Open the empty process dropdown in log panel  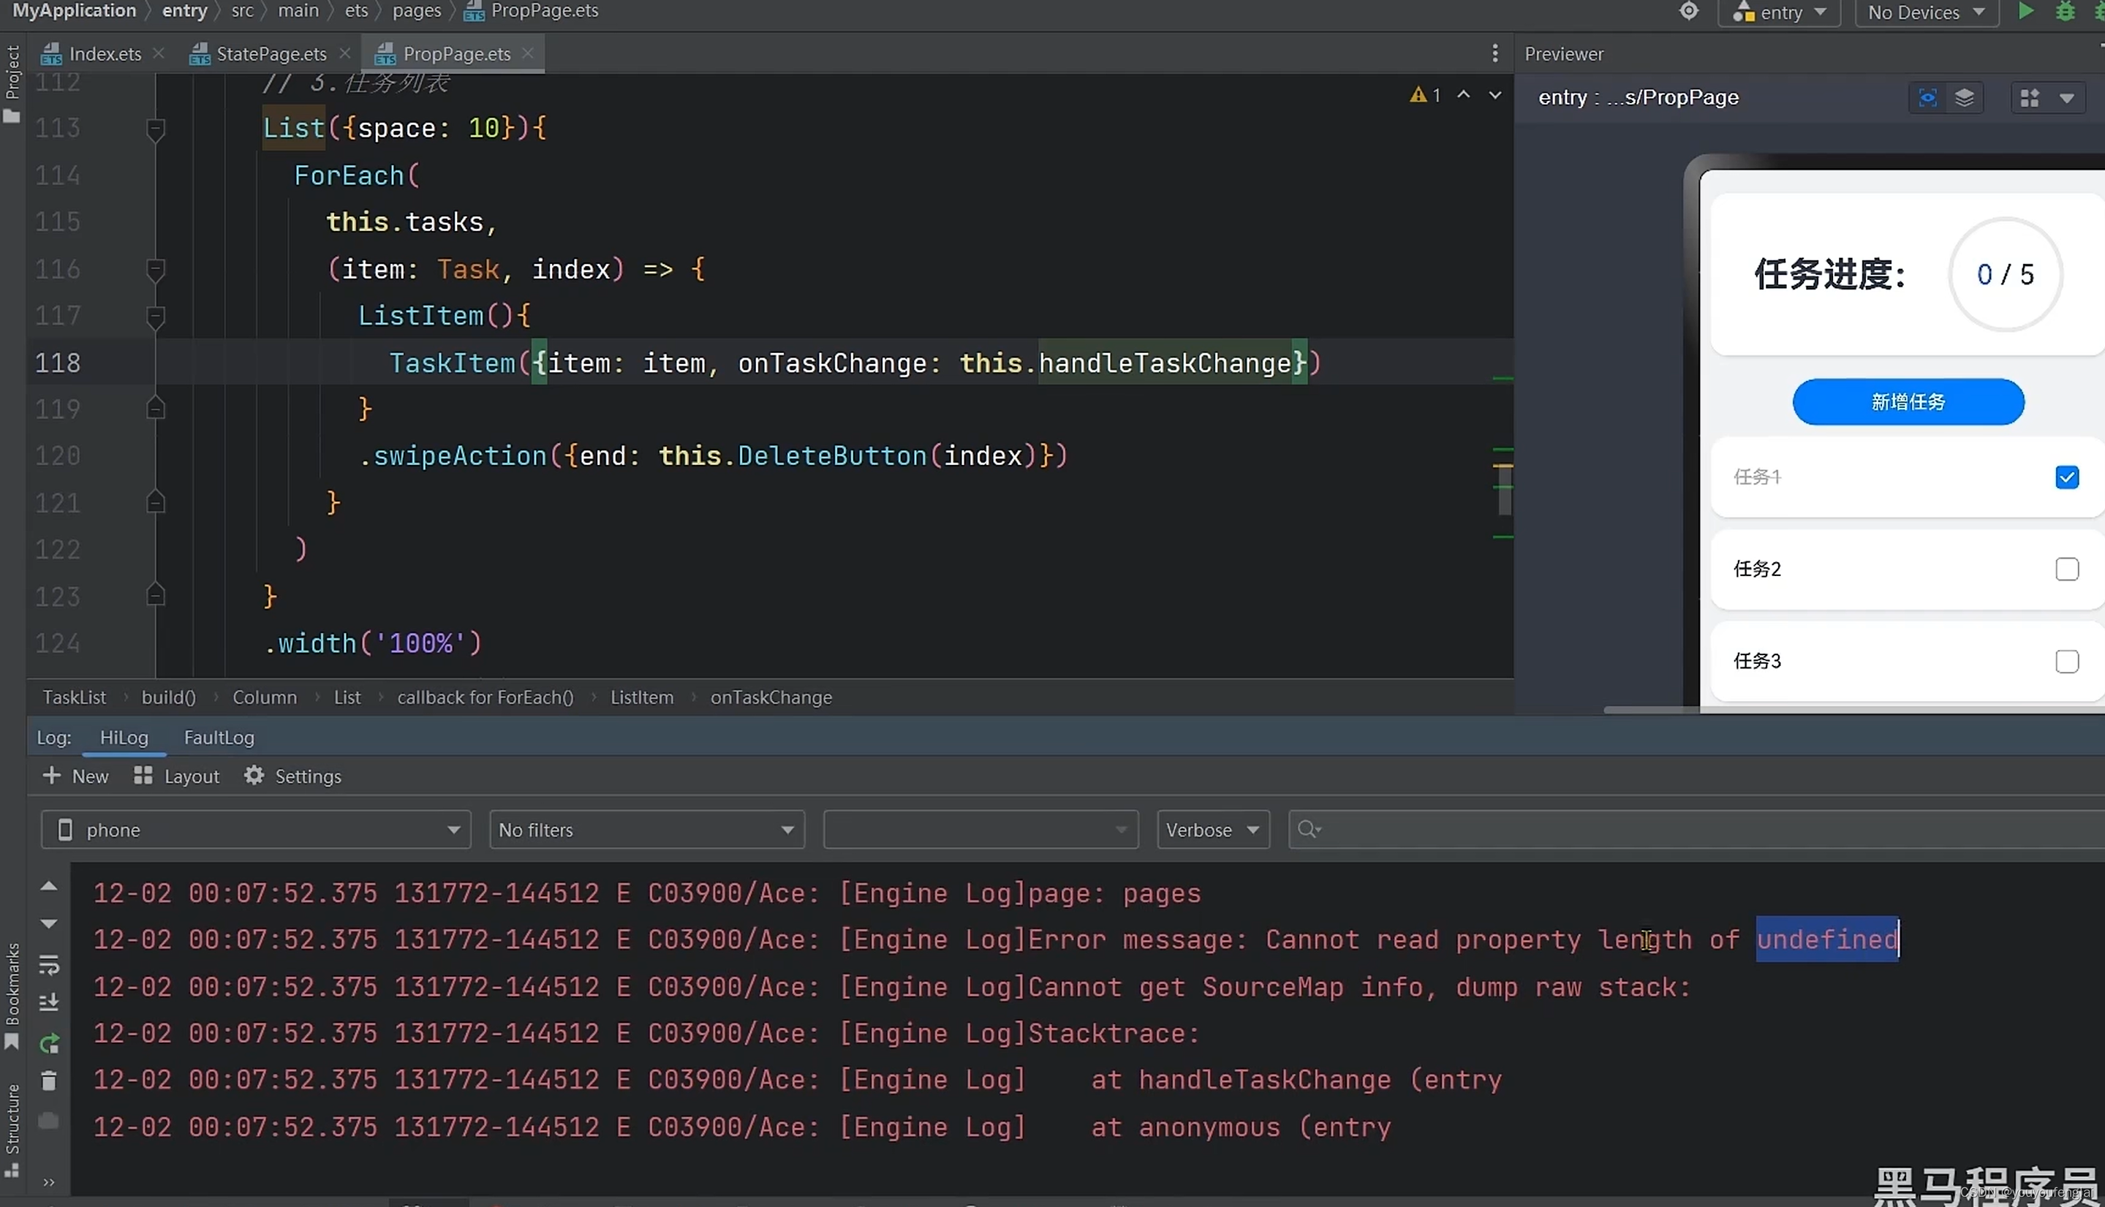pos(980,830)
